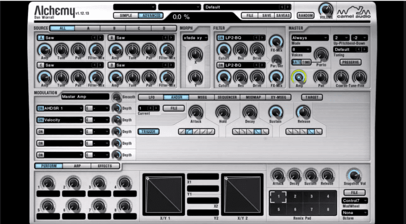
Task: Select Remix Pad snapshot 3
Action: coord(311,197)
